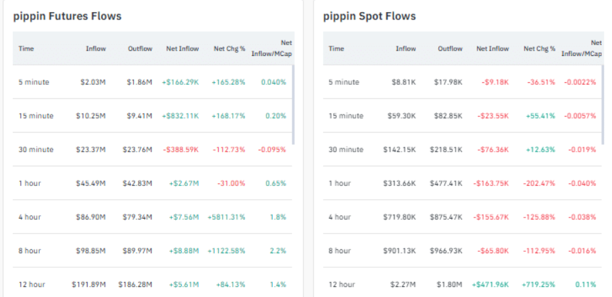Select the 5 minute row in Futures Flows
Screen dimensions: 612x297
coord(34,82)
